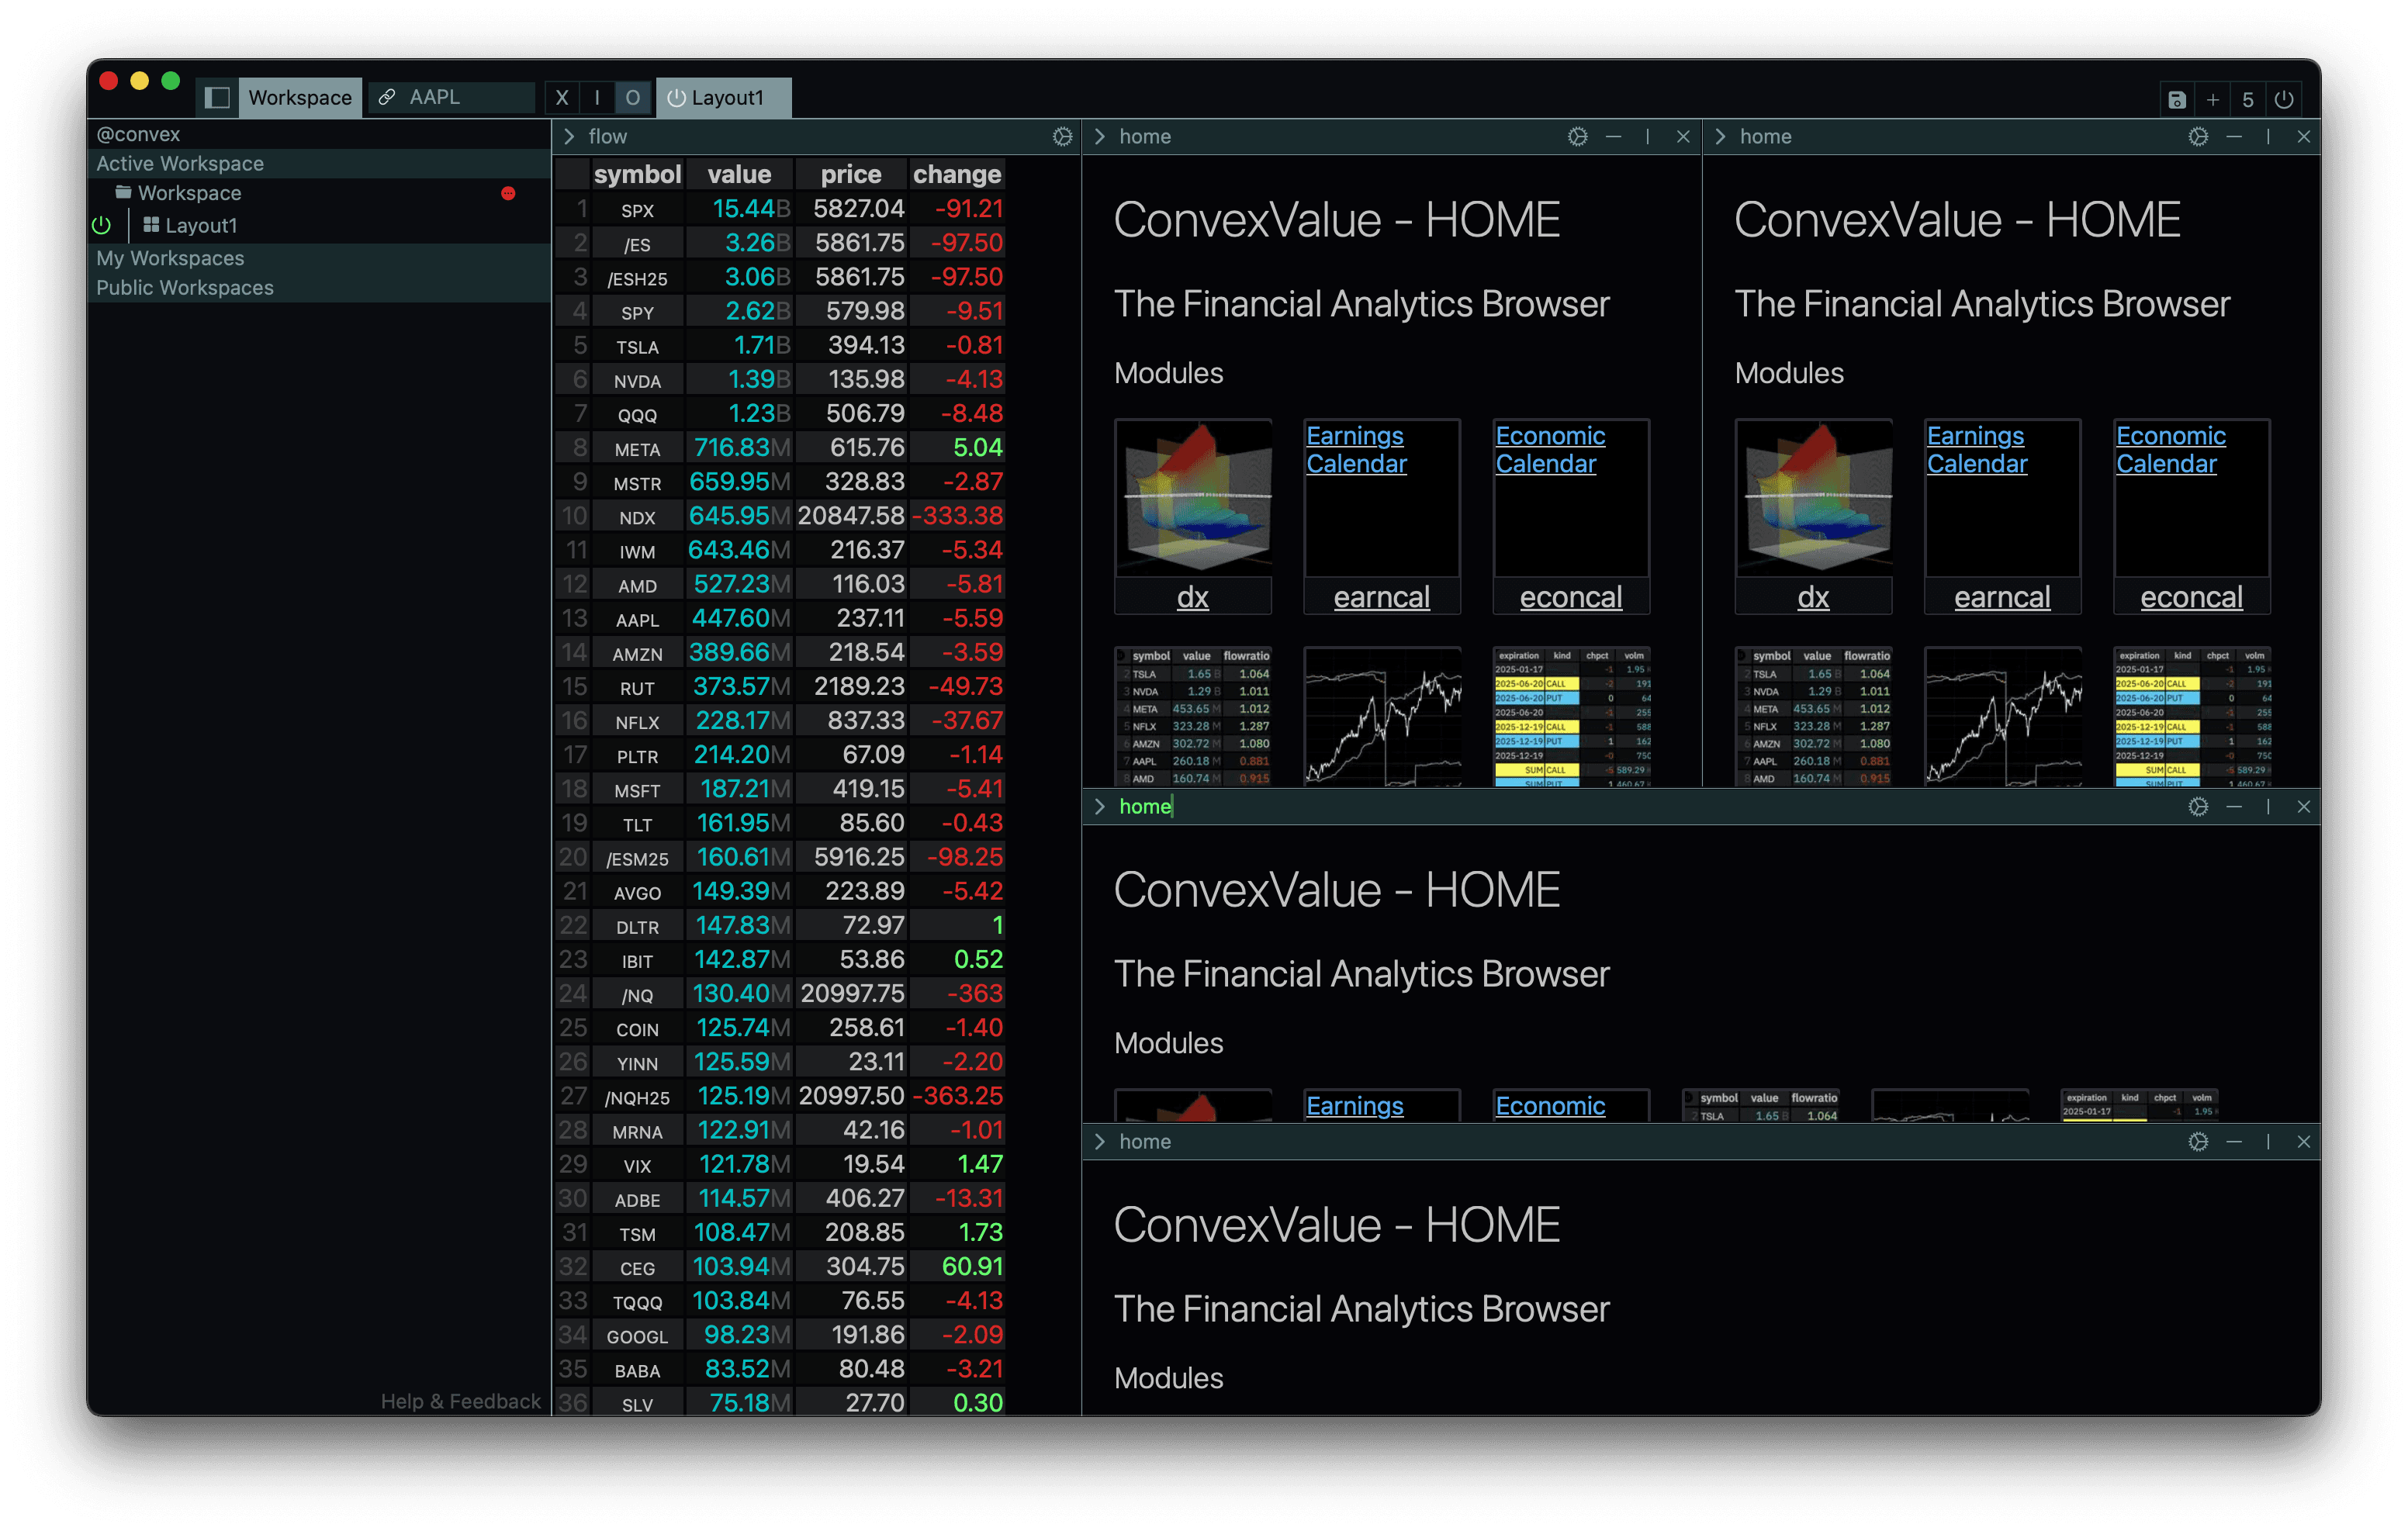Open dx 3D surface thumbnail in rightmost pane
Viewport: 2408px width, 1531px height.
(1813, 496)
